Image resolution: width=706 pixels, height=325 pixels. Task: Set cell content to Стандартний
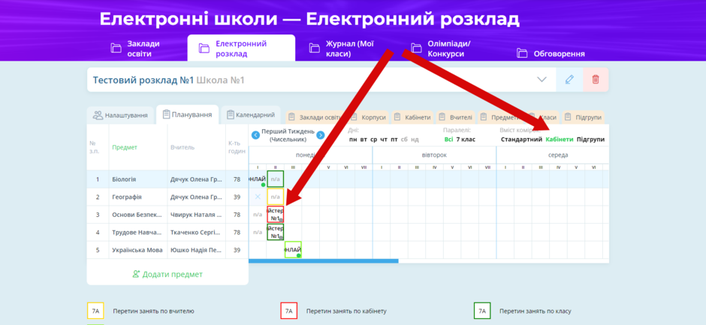point(521,140)
